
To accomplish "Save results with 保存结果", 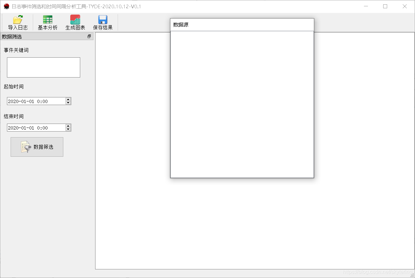I will click(x=103, y=23).
